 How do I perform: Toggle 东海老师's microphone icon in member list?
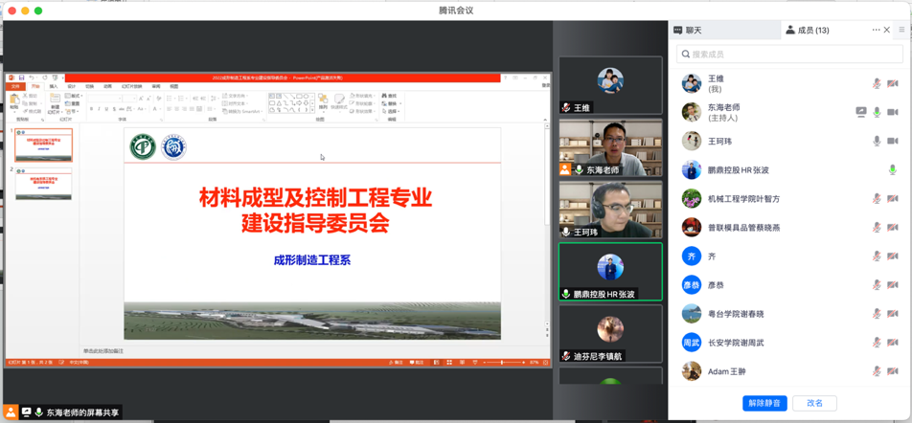[x=877, y=113]
